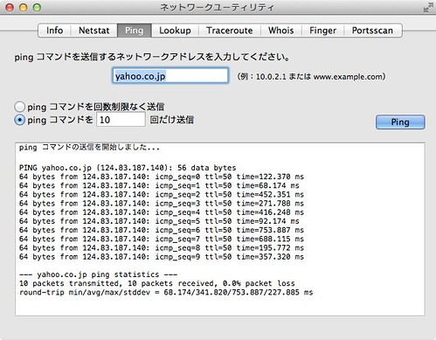The width and height of the screenshot is (436, 340).
Task: Switch to the Whois tab
Action: tap(281, 31)
